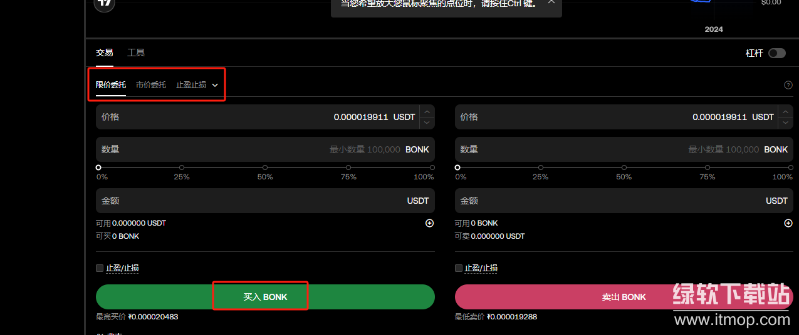Enable 止盈/止损 checkbox on buy side

[x=100, y=268]
